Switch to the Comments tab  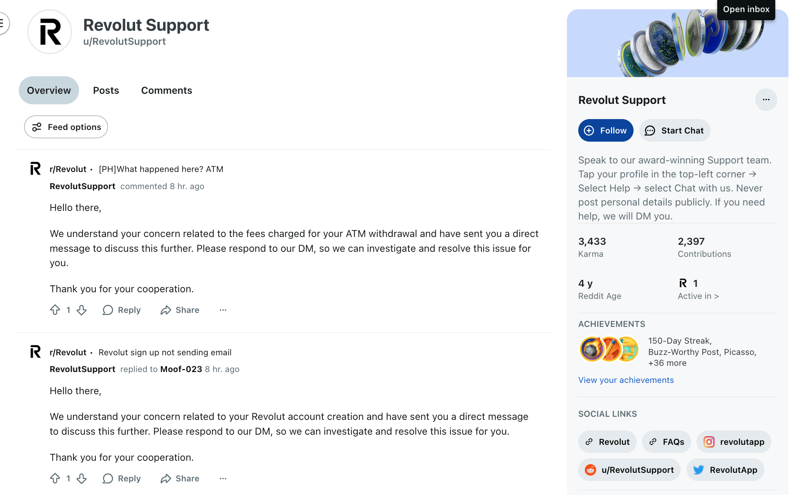point(166,90)
